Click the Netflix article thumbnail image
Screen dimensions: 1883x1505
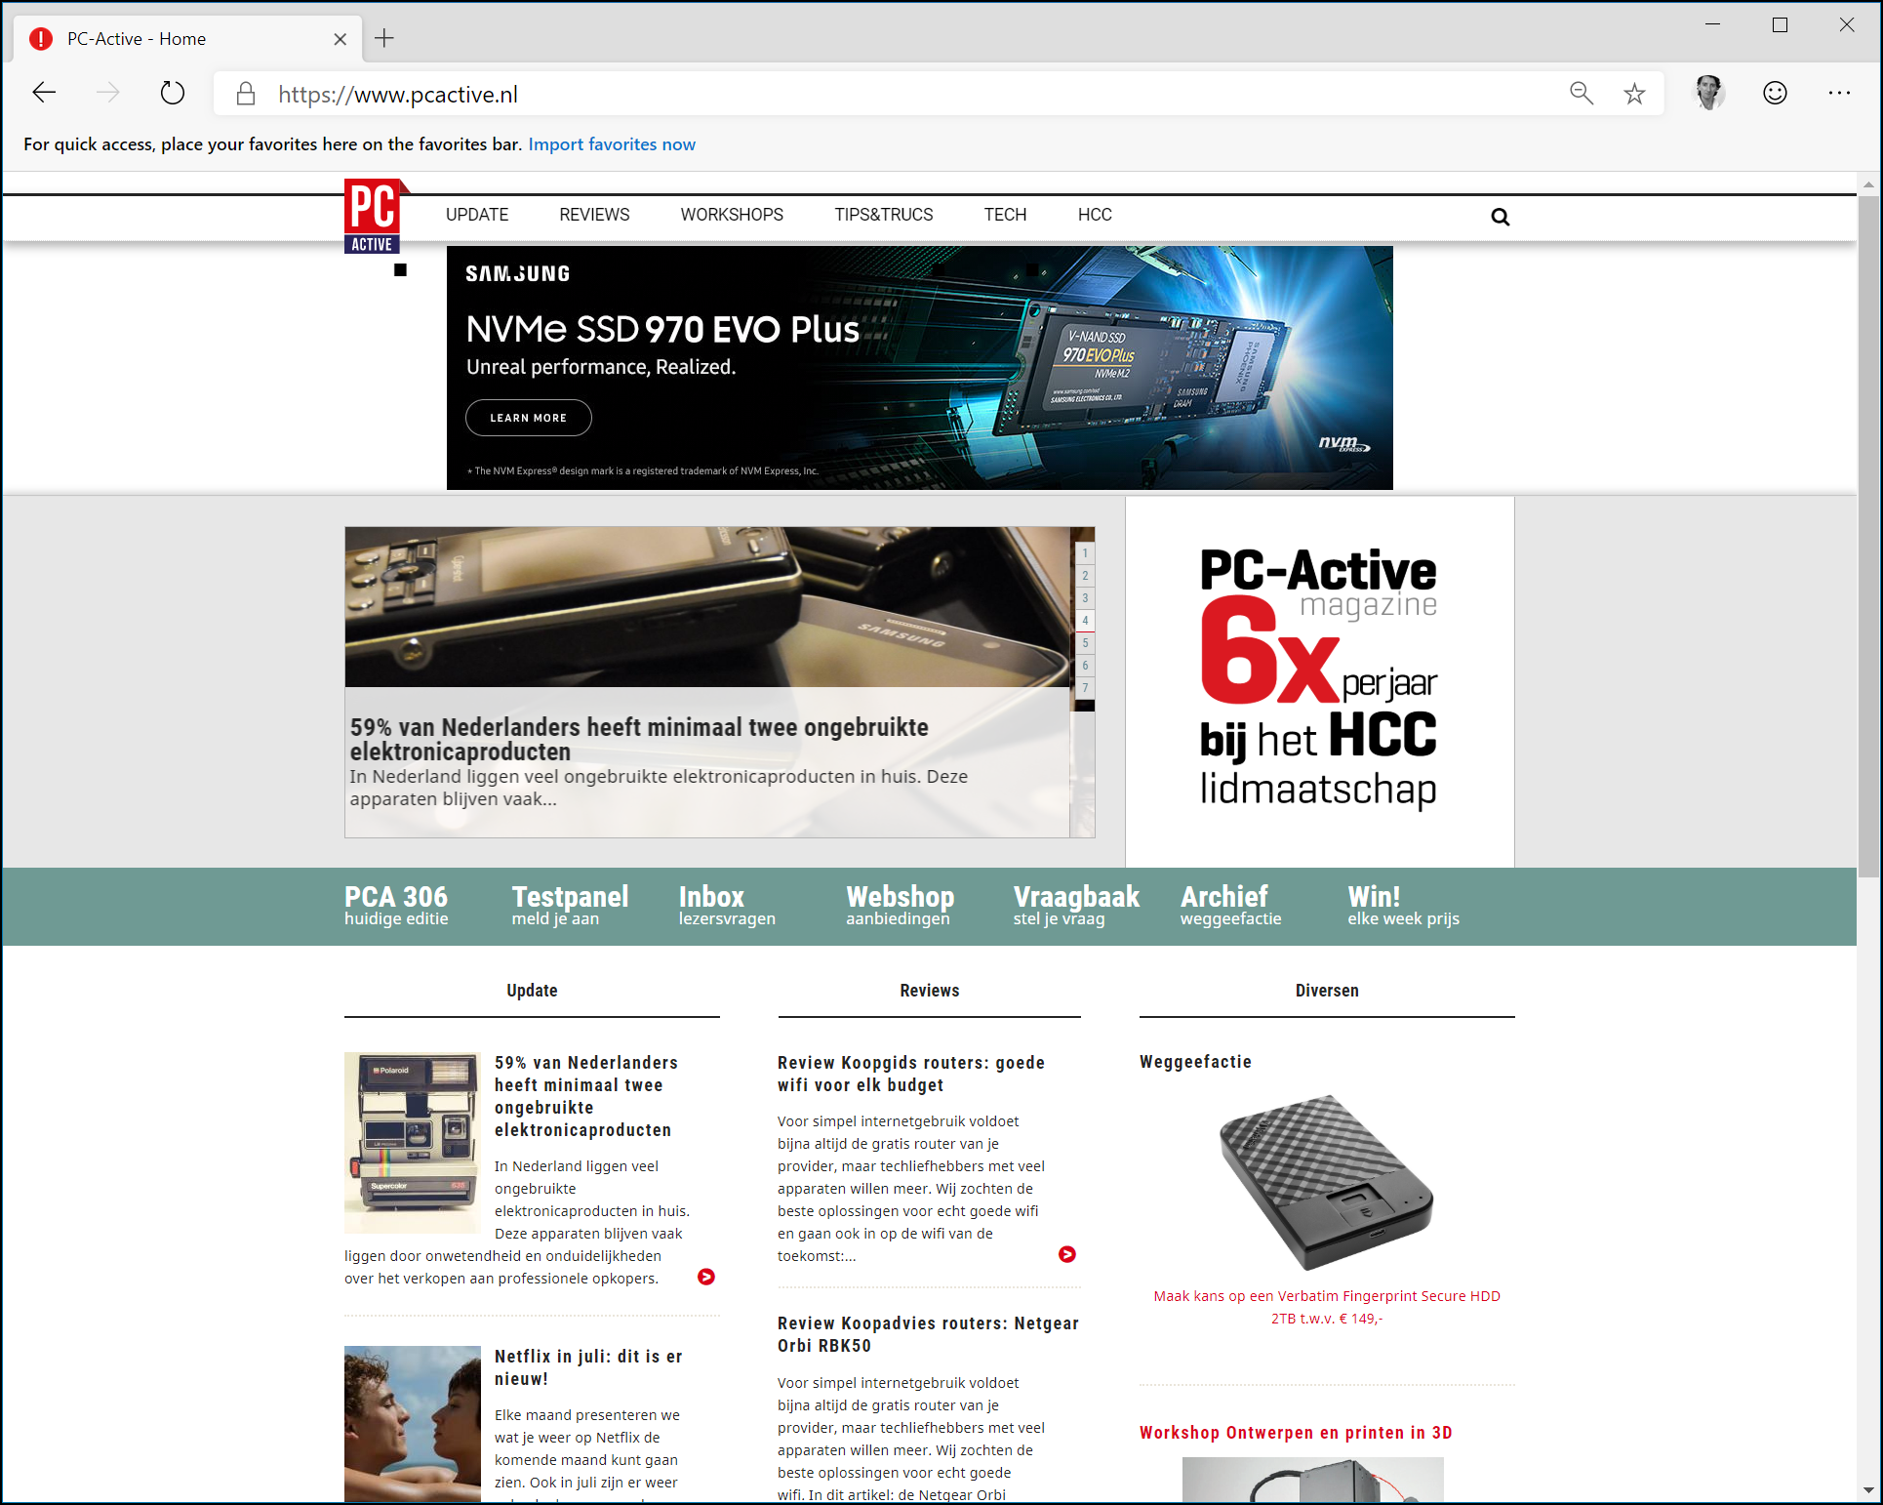tap(413, 1424)
